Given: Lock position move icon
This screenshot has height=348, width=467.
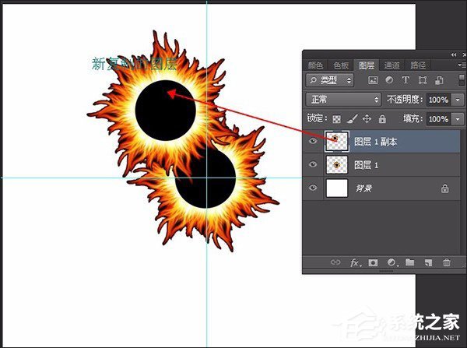Looking at the screenshot, I should pos(367,119).
